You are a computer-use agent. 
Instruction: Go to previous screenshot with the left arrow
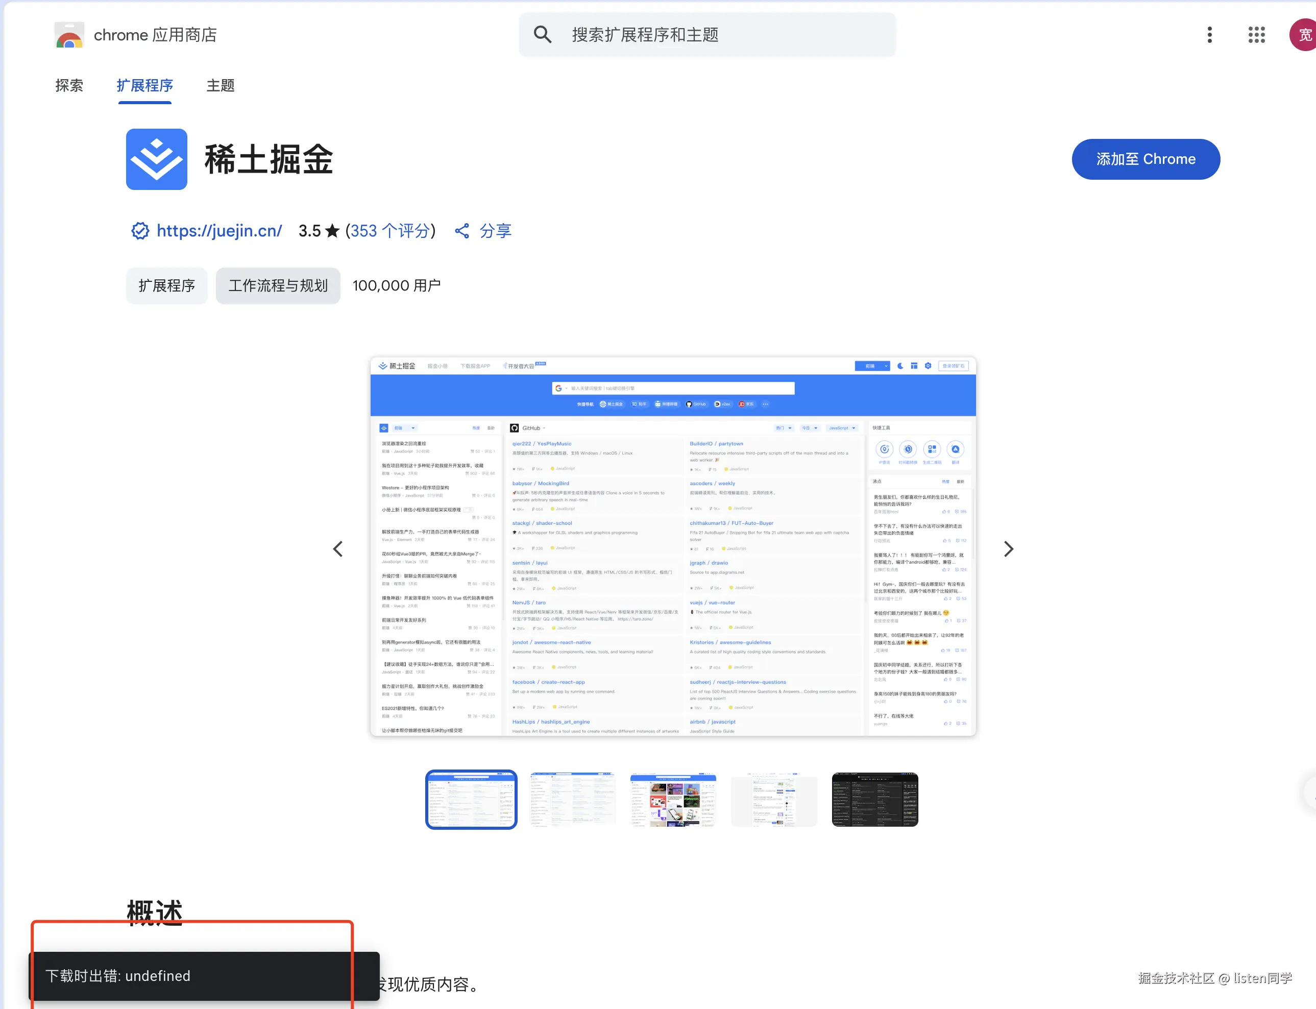point(338,548)
